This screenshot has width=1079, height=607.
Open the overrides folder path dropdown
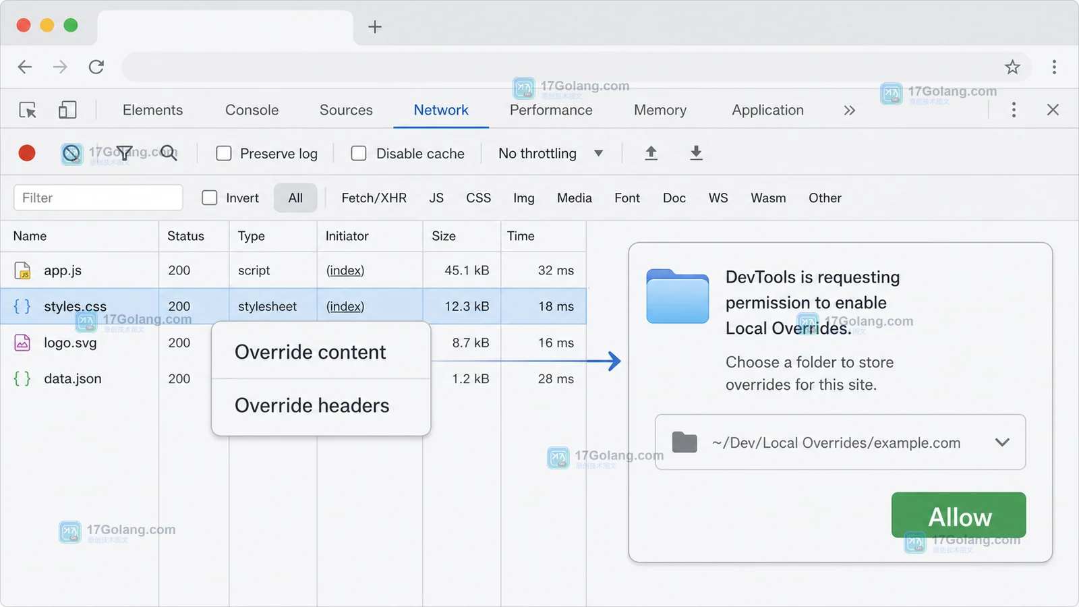(840, 442)
